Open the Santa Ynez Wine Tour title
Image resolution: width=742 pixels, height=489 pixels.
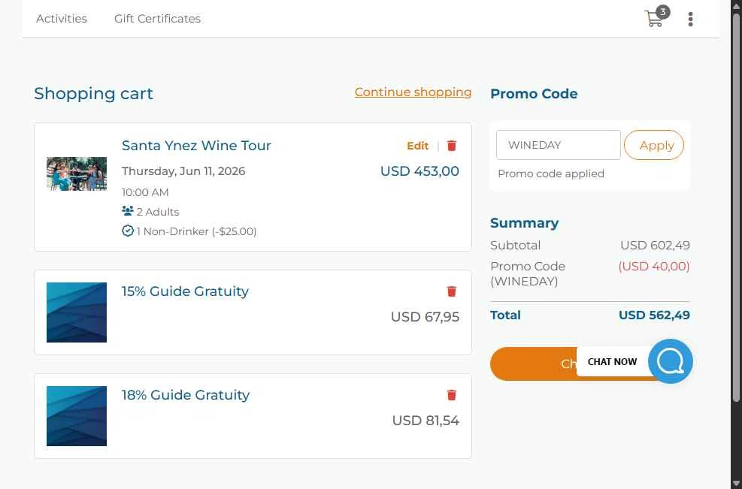click(x=196, y=145)
